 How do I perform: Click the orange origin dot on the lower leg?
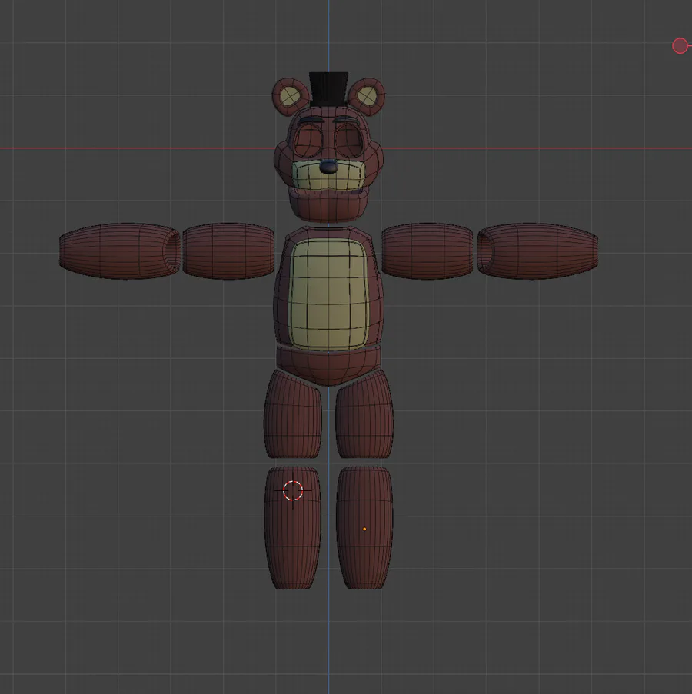364,529
